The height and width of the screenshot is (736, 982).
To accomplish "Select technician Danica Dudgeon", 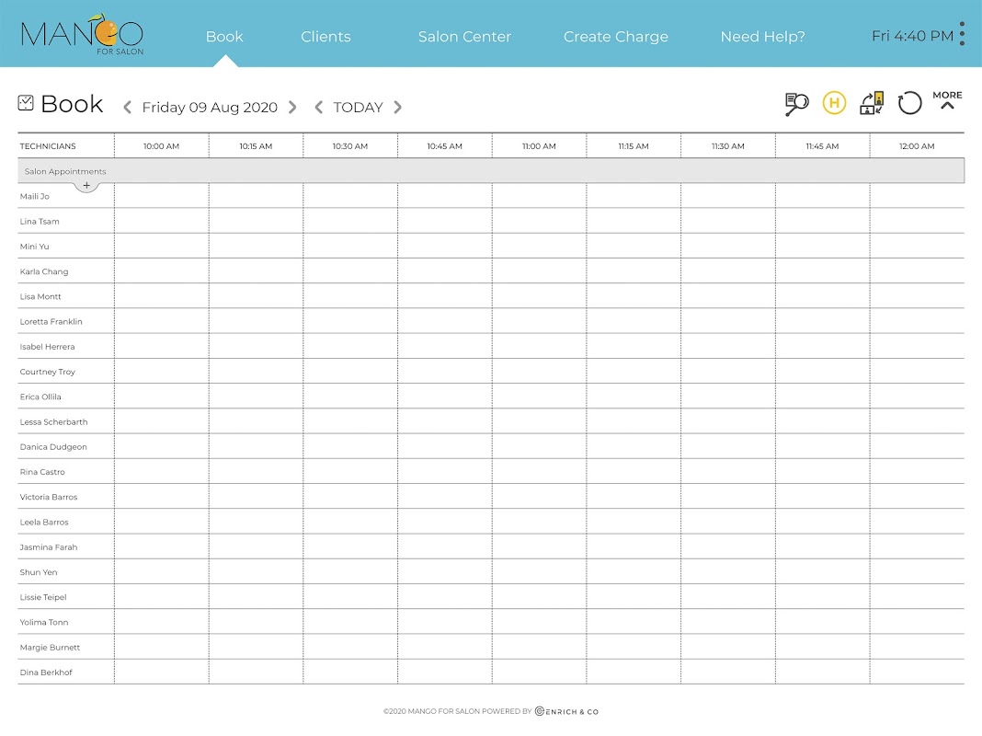I will click(53, 446).
